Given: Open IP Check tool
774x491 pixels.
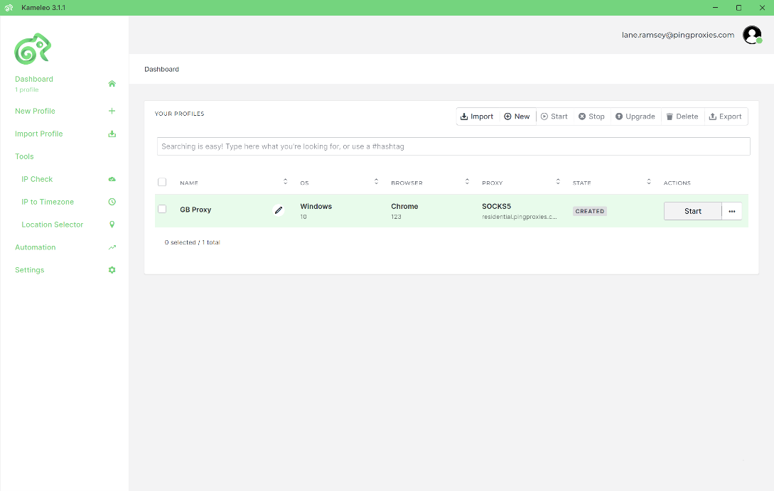Looking at the screenshot, I should (37, 179).
